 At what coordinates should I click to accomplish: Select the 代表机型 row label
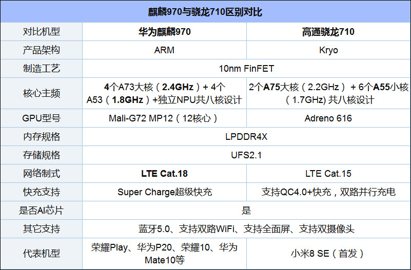42,253
